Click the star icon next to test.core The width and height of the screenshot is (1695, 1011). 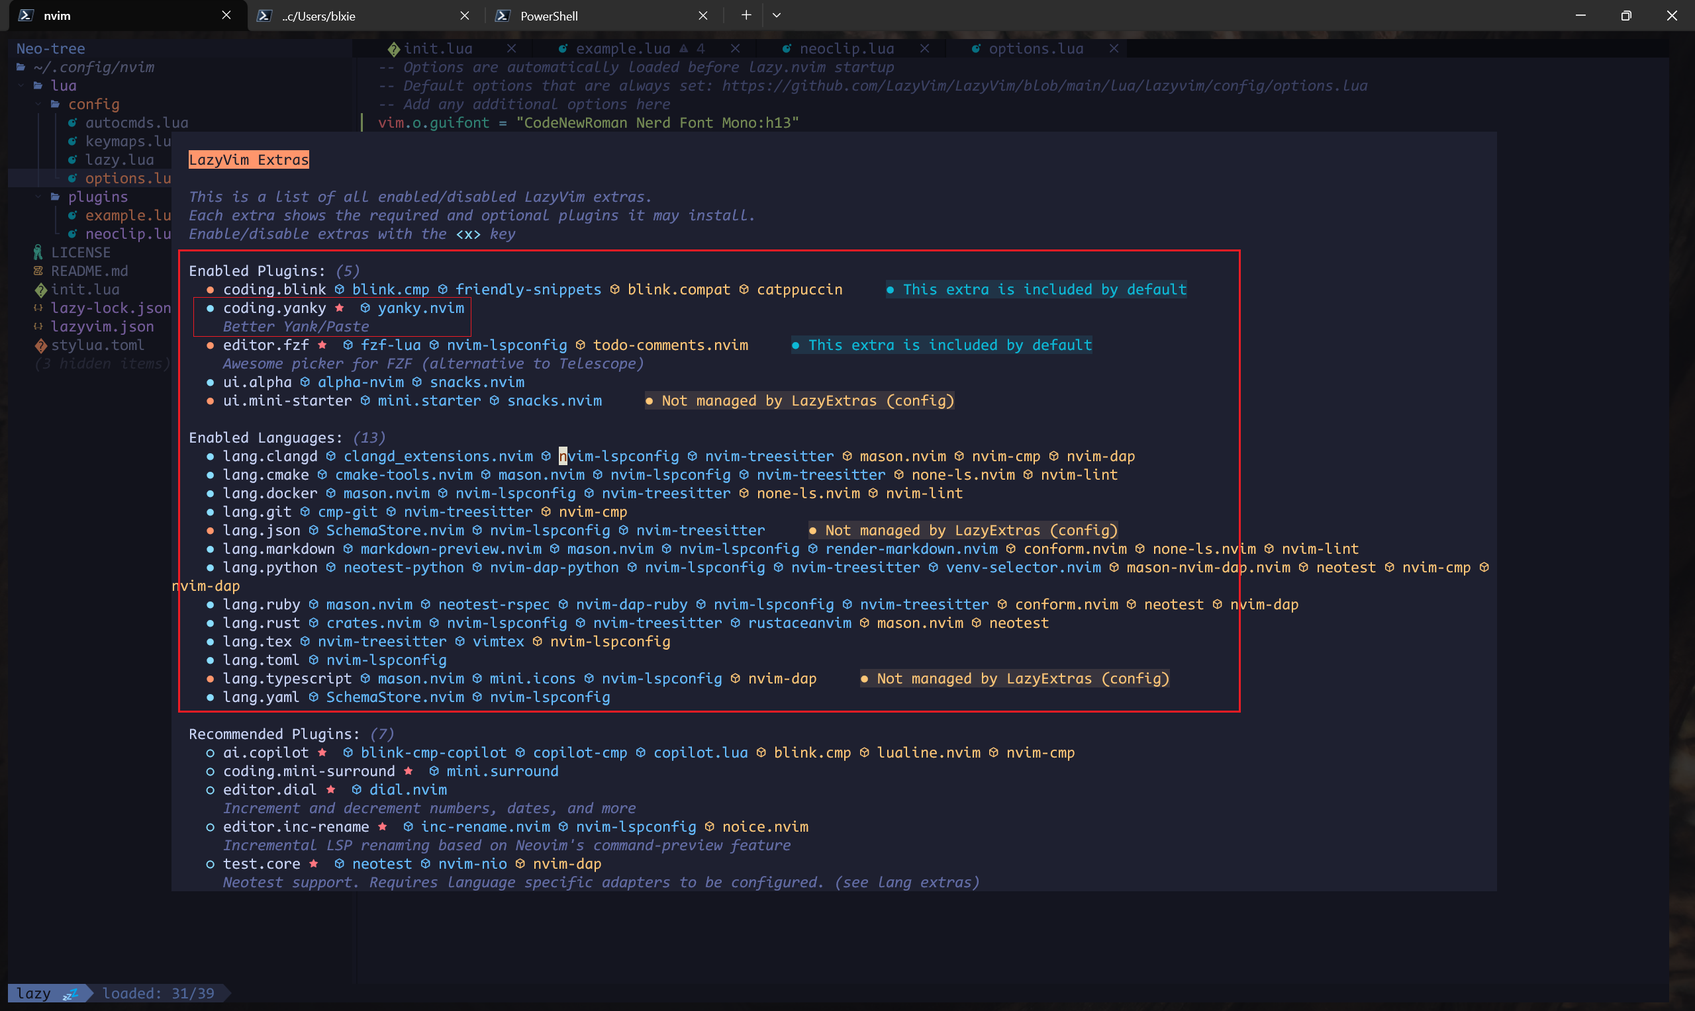314,863
